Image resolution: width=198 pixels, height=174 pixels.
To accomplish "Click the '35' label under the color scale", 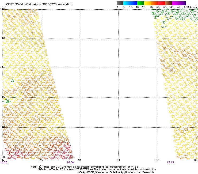I will (165, 7).
